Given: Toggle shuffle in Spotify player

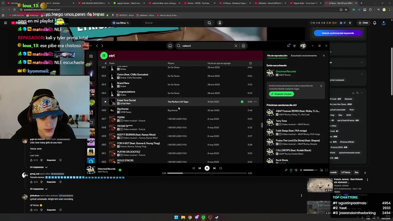Looking at the screenshot, I should pos(193,168).
